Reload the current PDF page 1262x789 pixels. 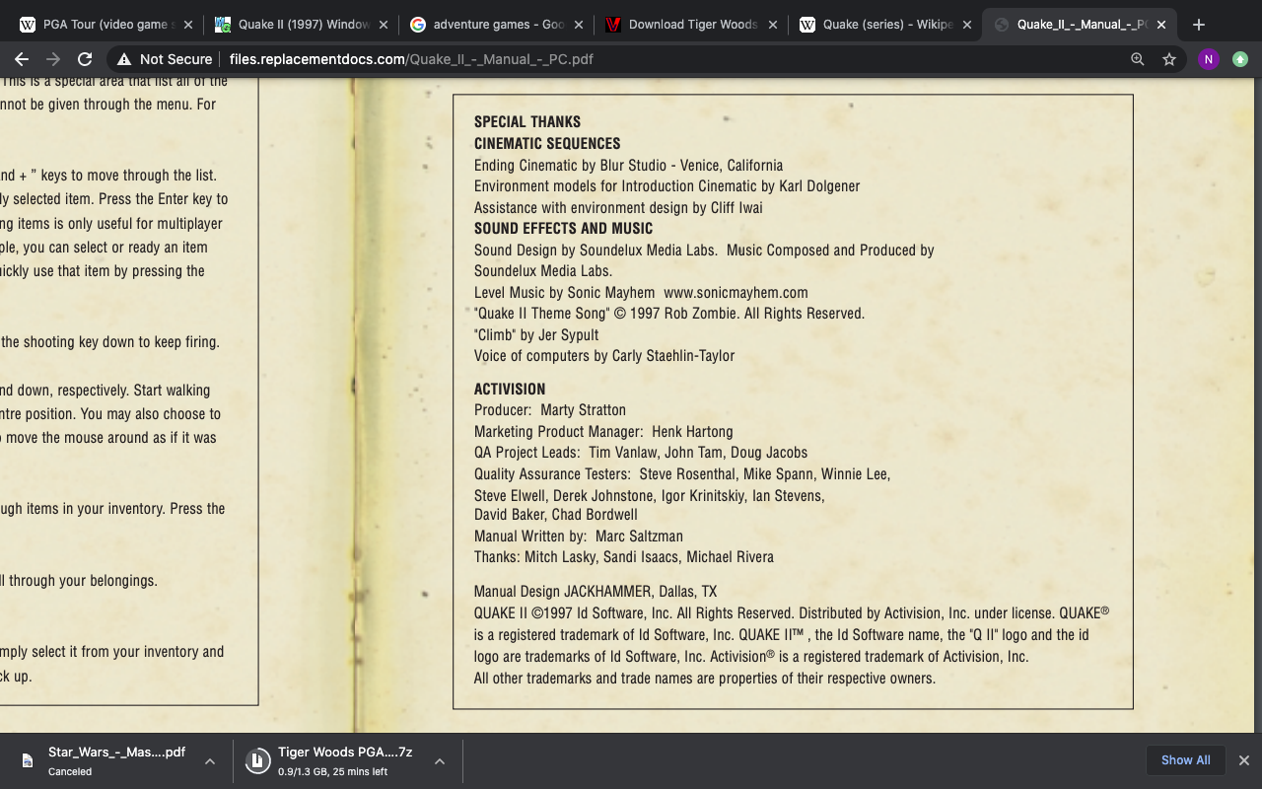click(x=85, y=59)
